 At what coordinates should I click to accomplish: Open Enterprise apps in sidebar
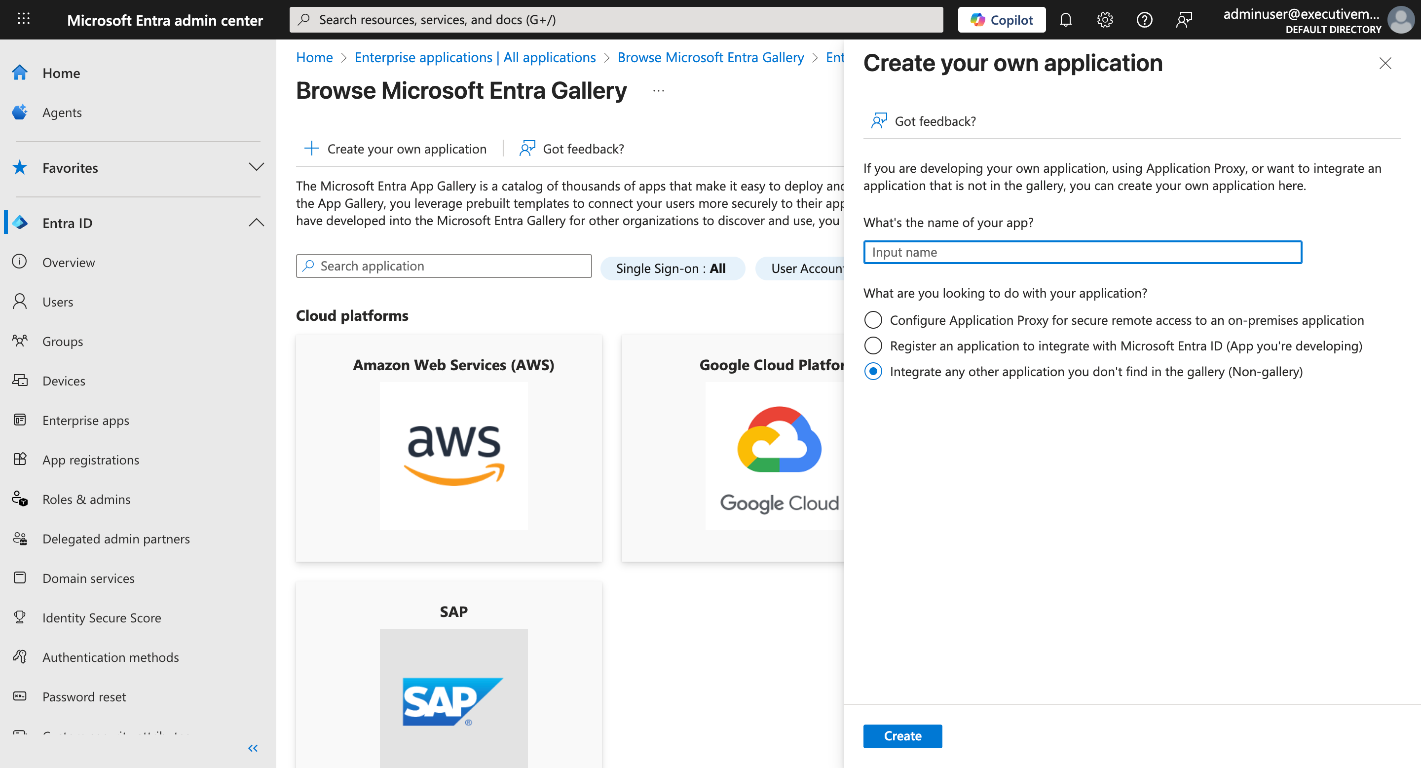pyautogui.click(x=85, y=421)
